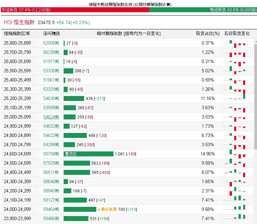Open the 59466熊 warrant link
Viewport: 257px width, 224px height.
click(x=51, y=218)
